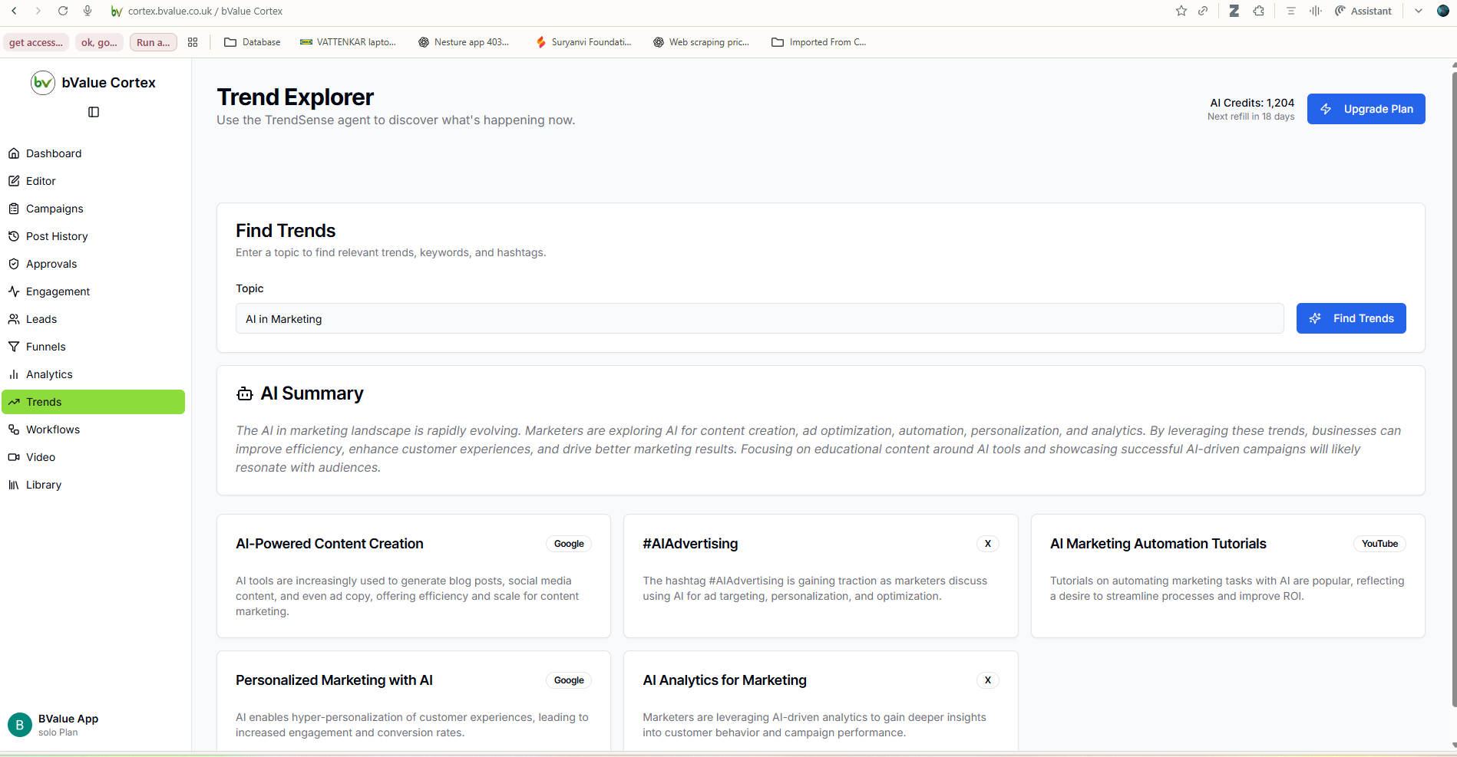Select the Leads icon in the sidebar
1457x757 pixels.
coord(14,318)
